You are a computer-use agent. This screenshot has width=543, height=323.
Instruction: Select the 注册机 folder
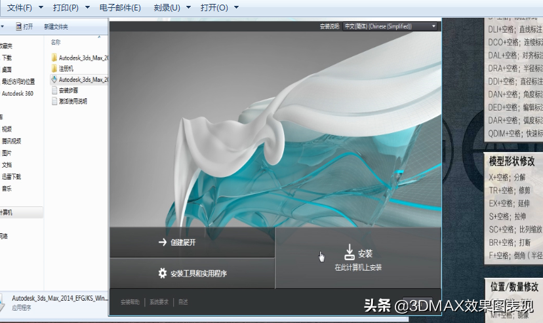pos(62,69)
